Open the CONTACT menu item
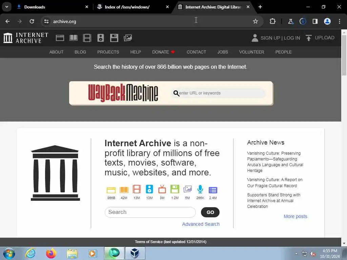This screenshot has width=347, height=260. tap(196, 52)
